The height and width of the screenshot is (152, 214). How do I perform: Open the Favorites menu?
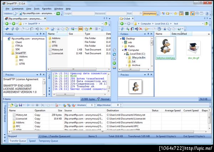(x=47, y=9)
